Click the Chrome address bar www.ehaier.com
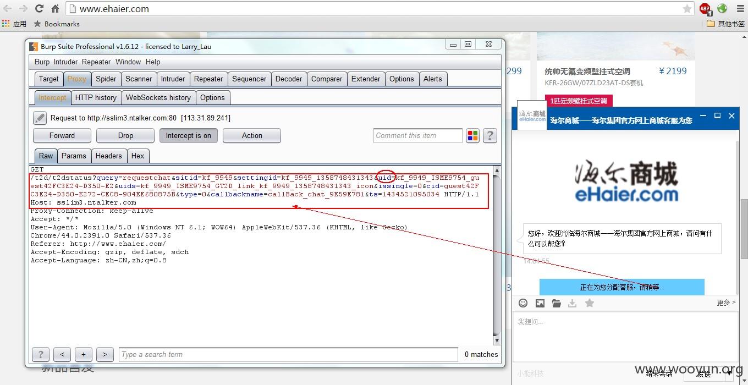 coord(380,9)
